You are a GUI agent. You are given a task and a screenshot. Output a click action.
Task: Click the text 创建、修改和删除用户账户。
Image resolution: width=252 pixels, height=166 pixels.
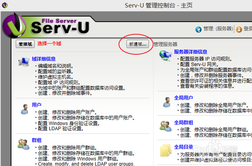click(x=67, y=112)
